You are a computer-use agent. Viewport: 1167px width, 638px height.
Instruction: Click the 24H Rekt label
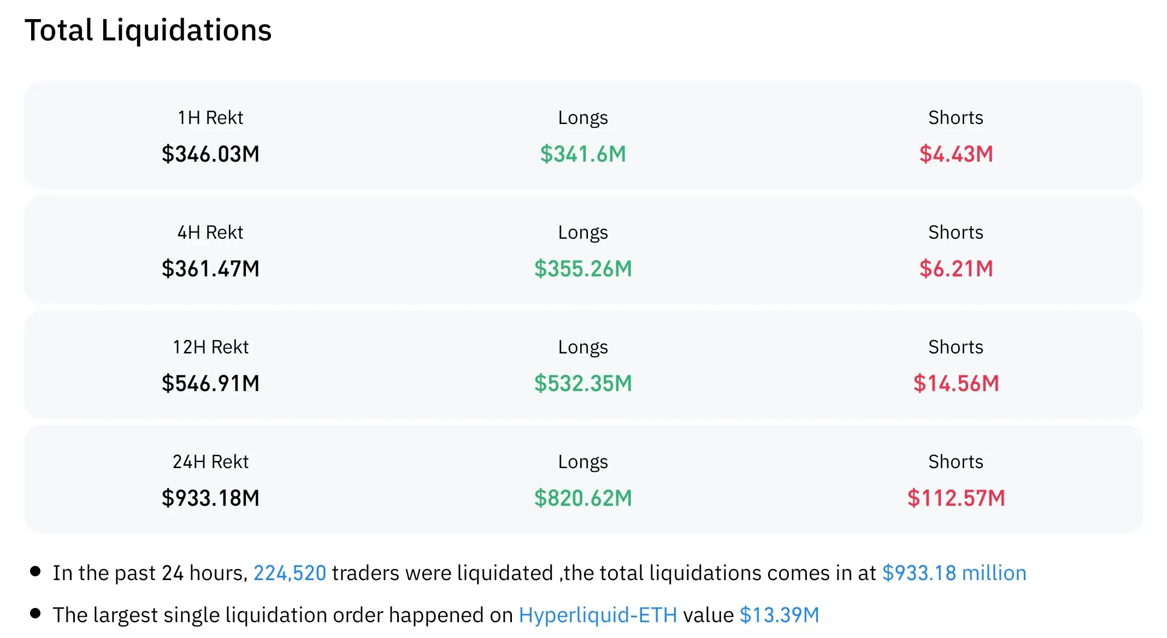point(210,462)
